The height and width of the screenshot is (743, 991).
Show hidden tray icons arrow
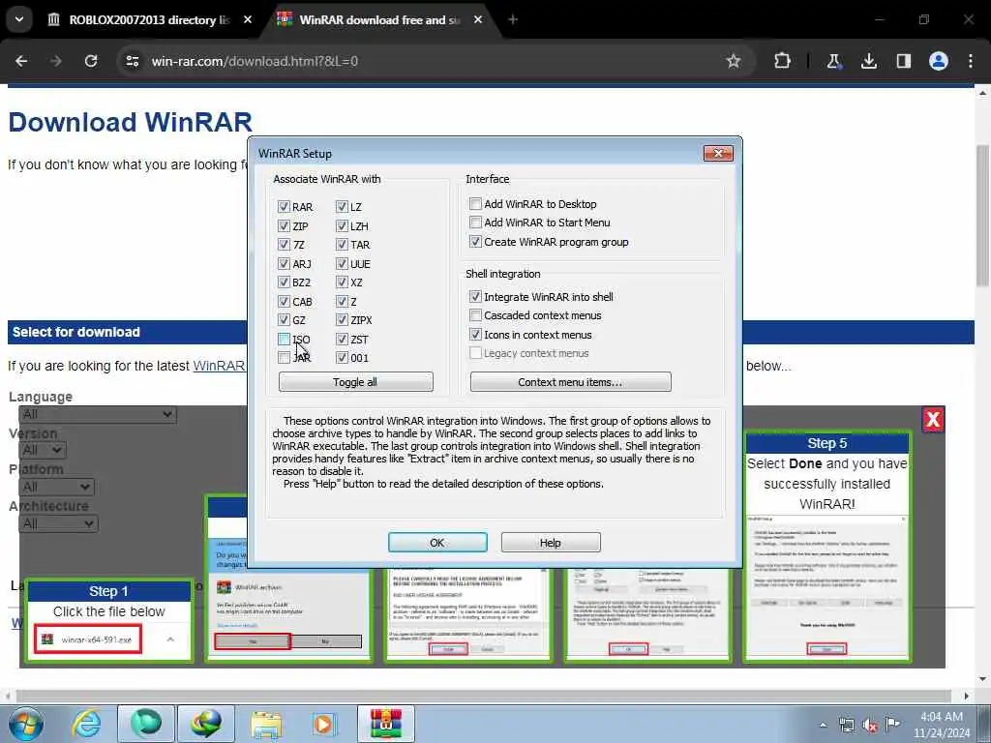tap(823, 725)
